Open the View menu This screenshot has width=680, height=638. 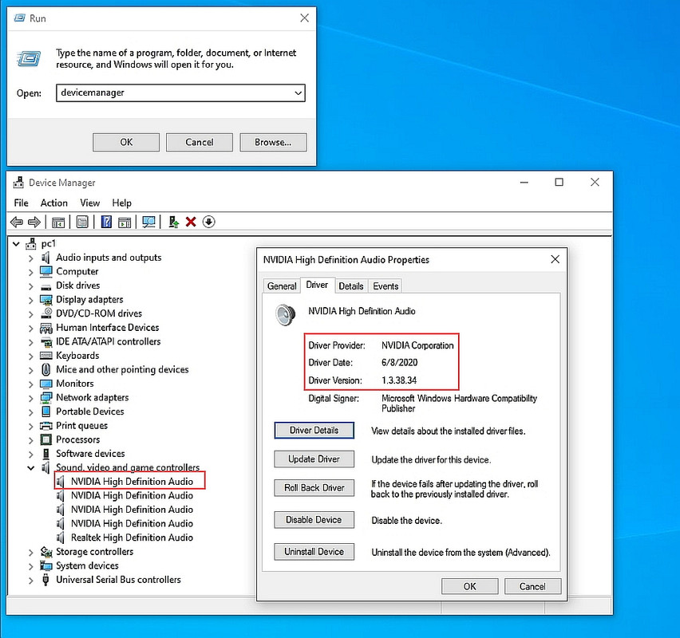click(x=89, y=203)
